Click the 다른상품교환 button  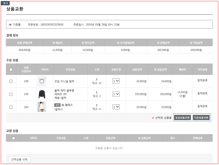click(201, 118)
